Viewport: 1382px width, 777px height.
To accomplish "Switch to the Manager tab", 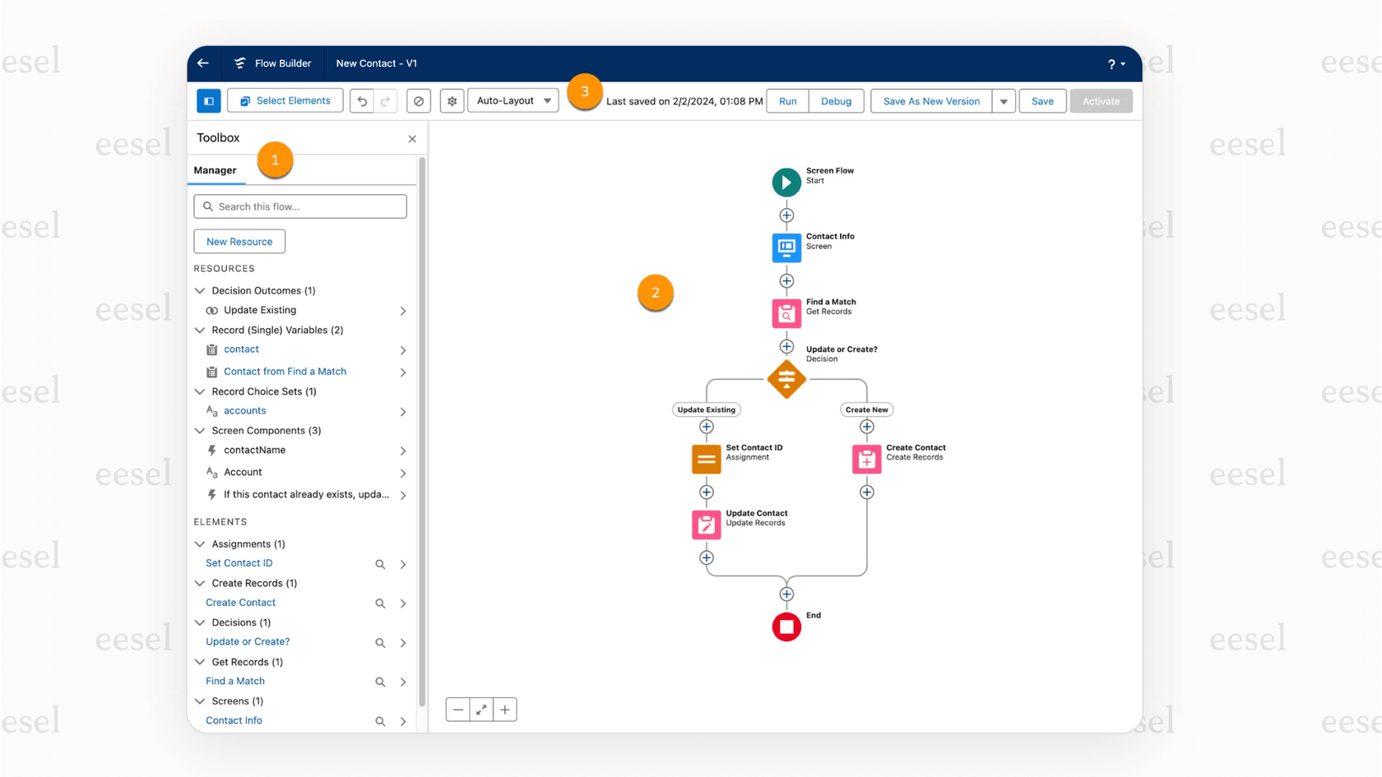I will point(216,170).
